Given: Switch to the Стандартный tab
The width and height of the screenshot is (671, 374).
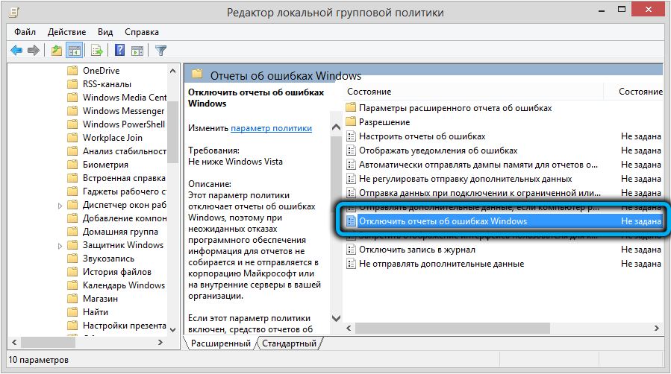Looking at the screenshot, I should point(290,343).
